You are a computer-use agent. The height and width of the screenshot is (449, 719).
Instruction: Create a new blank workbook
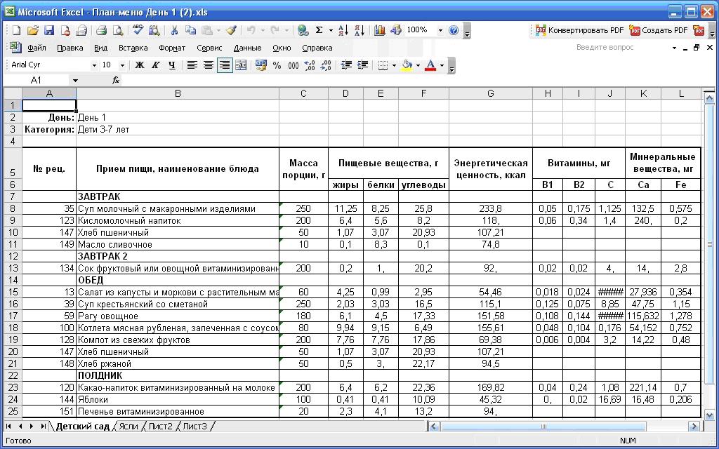[16, 31]
